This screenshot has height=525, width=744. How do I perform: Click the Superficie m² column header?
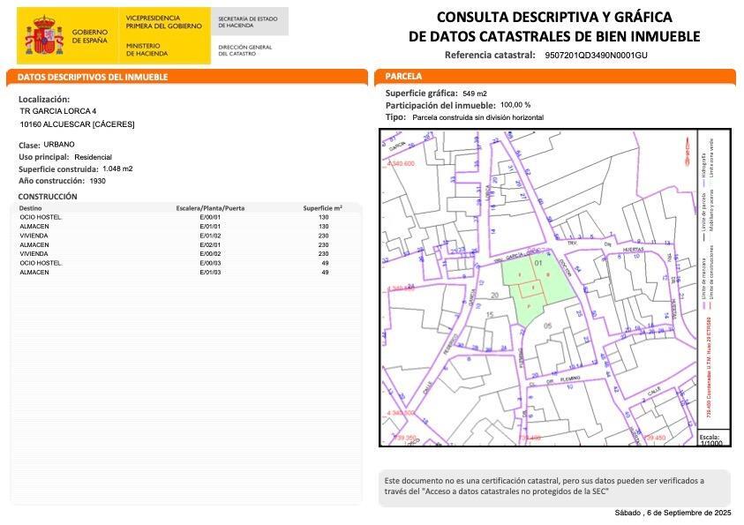[322, 208]
